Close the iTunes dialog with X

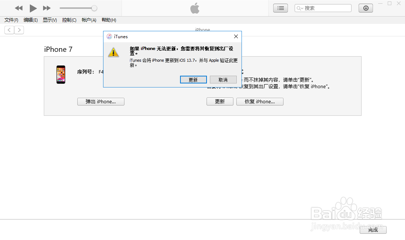coord(236,37)
